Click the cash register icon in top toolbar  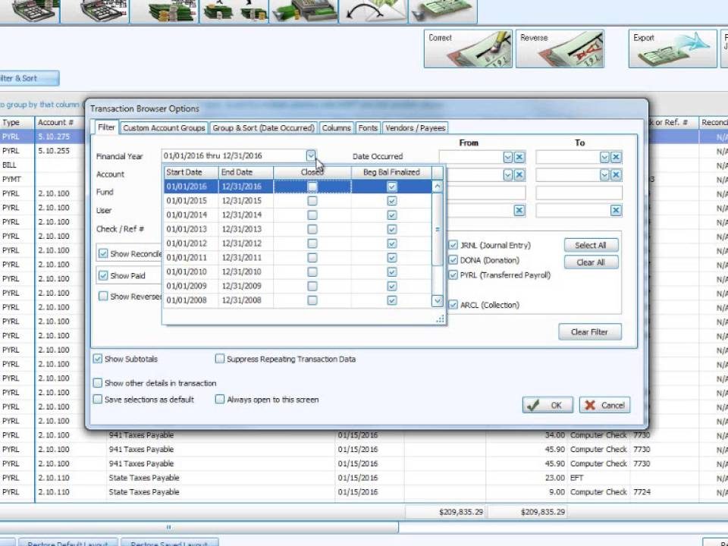(303, 11)
